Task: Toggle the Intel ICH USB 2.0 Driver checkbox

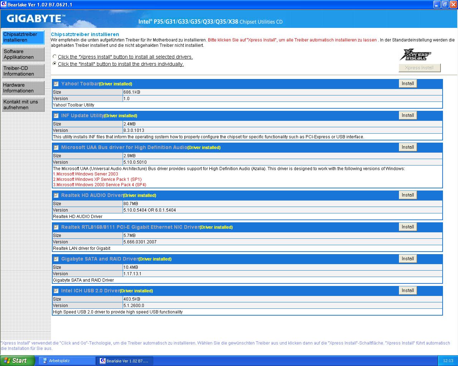Action: (56, 291)
